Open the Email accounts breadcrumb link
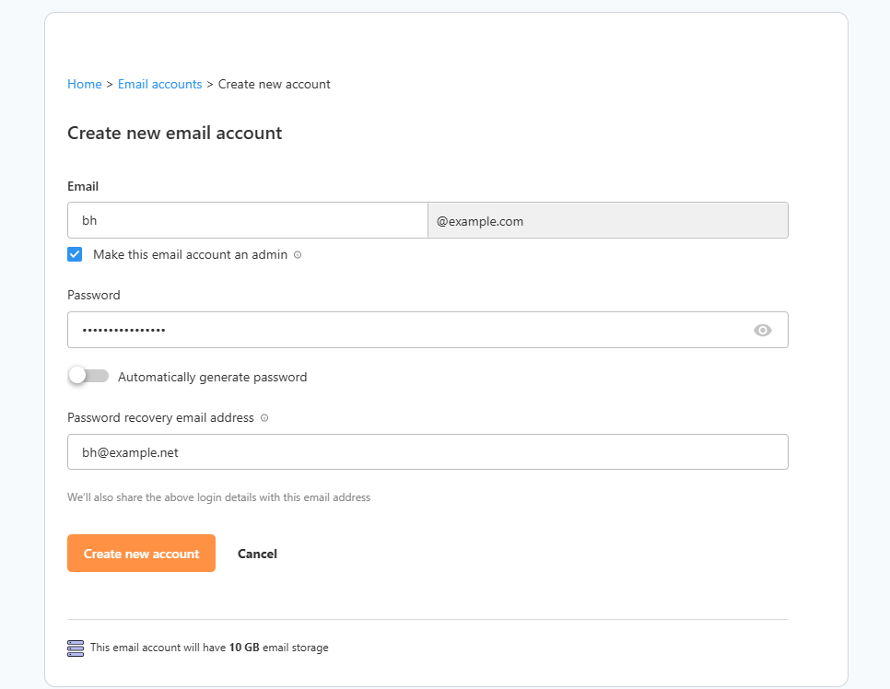Viewport: 890px width, 689px height. click(x=159, y=84)
